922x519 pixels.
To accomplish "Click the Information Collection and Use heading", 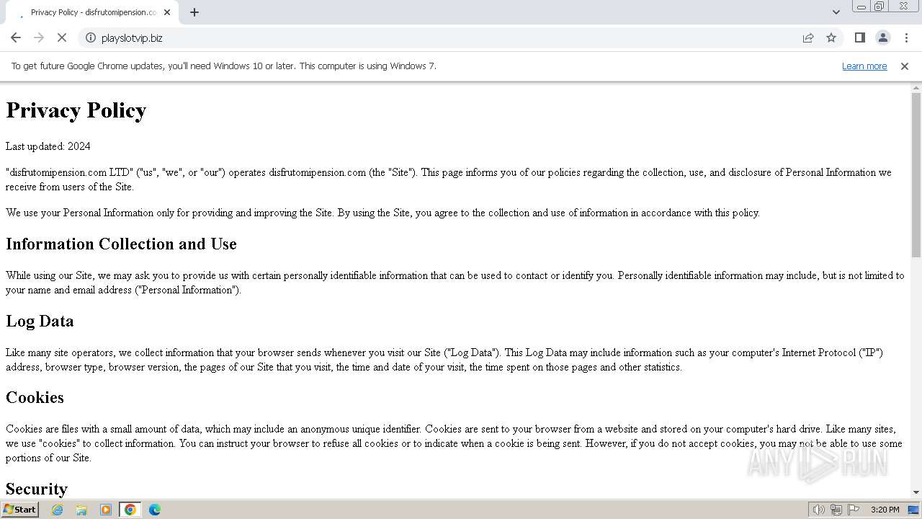I will pos(121,244).
